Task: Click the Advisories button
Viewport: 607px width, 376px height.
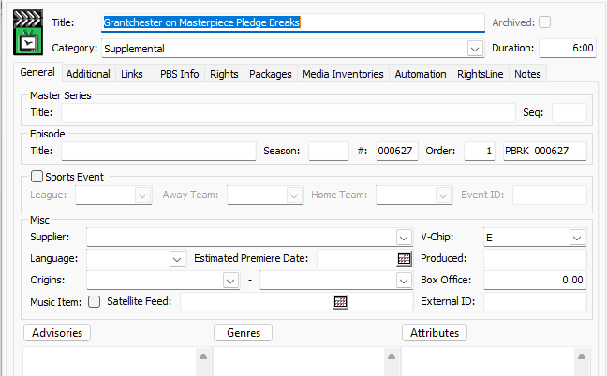Action: pos(57,333)
